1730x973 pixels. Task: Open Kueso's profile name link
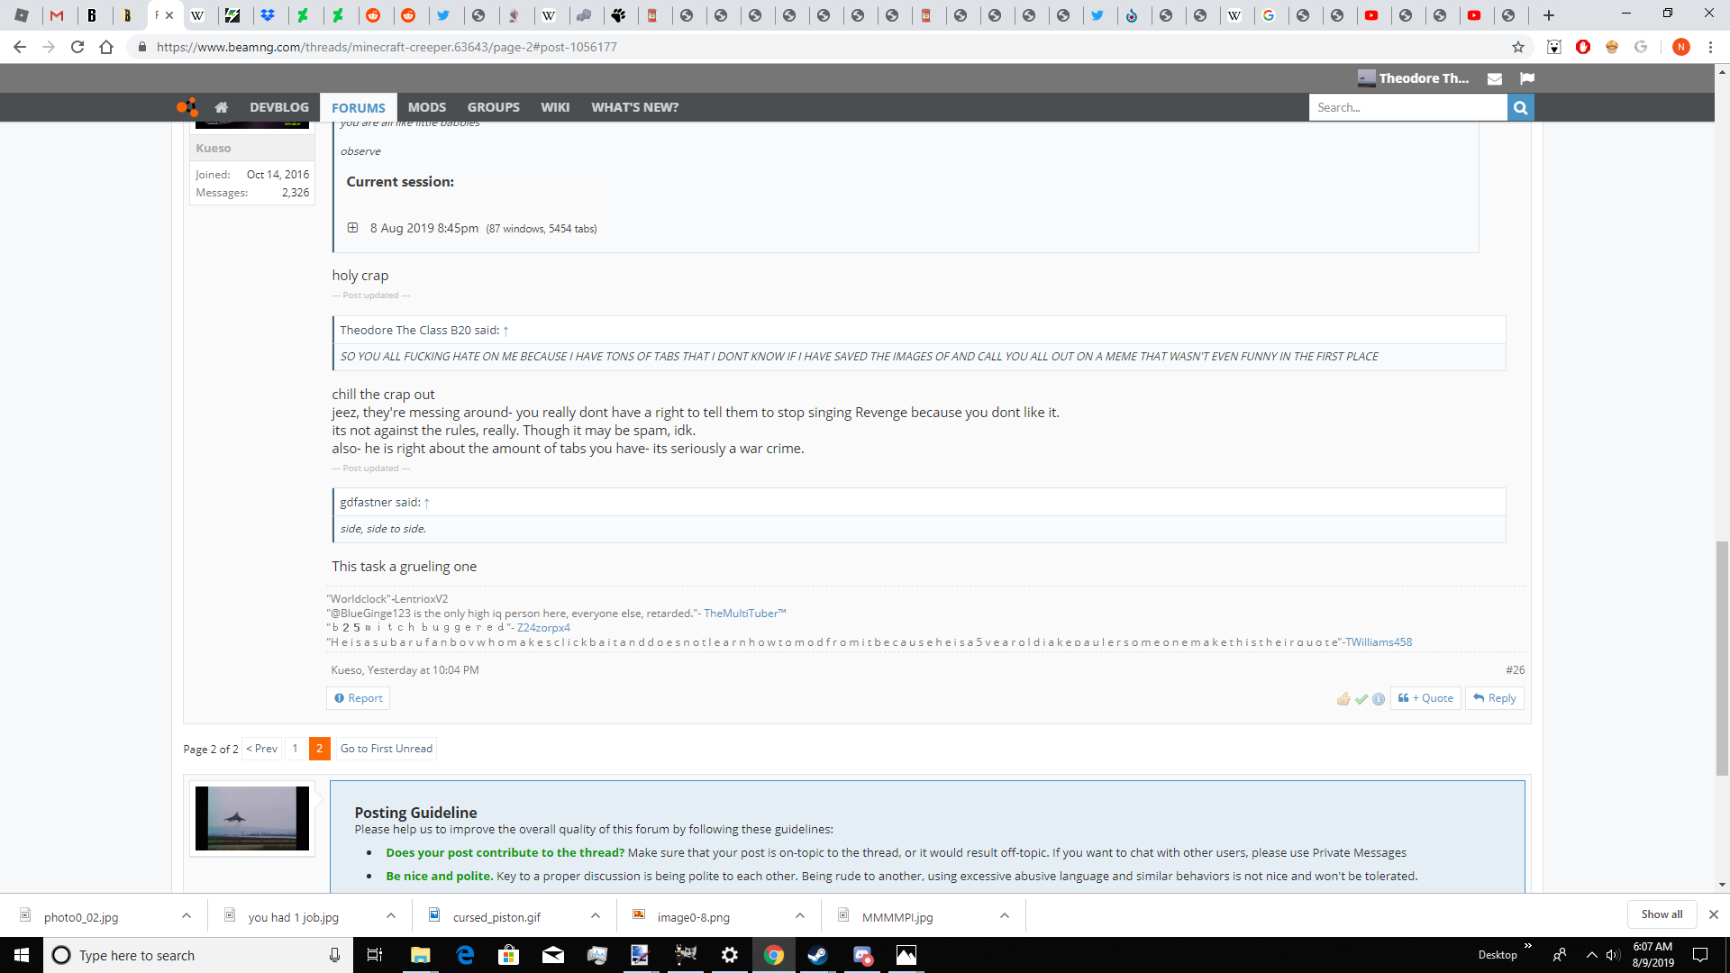point(214,148)
